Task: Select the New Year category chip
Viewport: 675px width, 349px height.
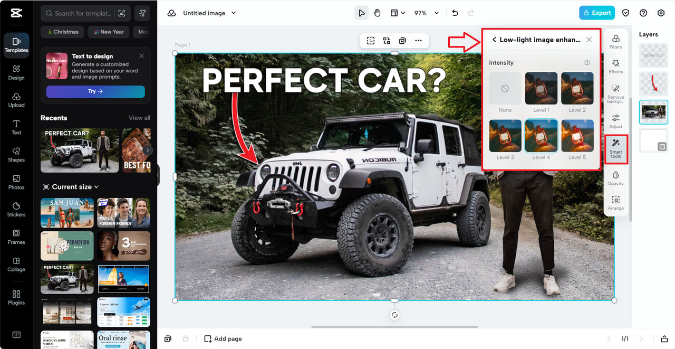Action: tap(108, 32)
